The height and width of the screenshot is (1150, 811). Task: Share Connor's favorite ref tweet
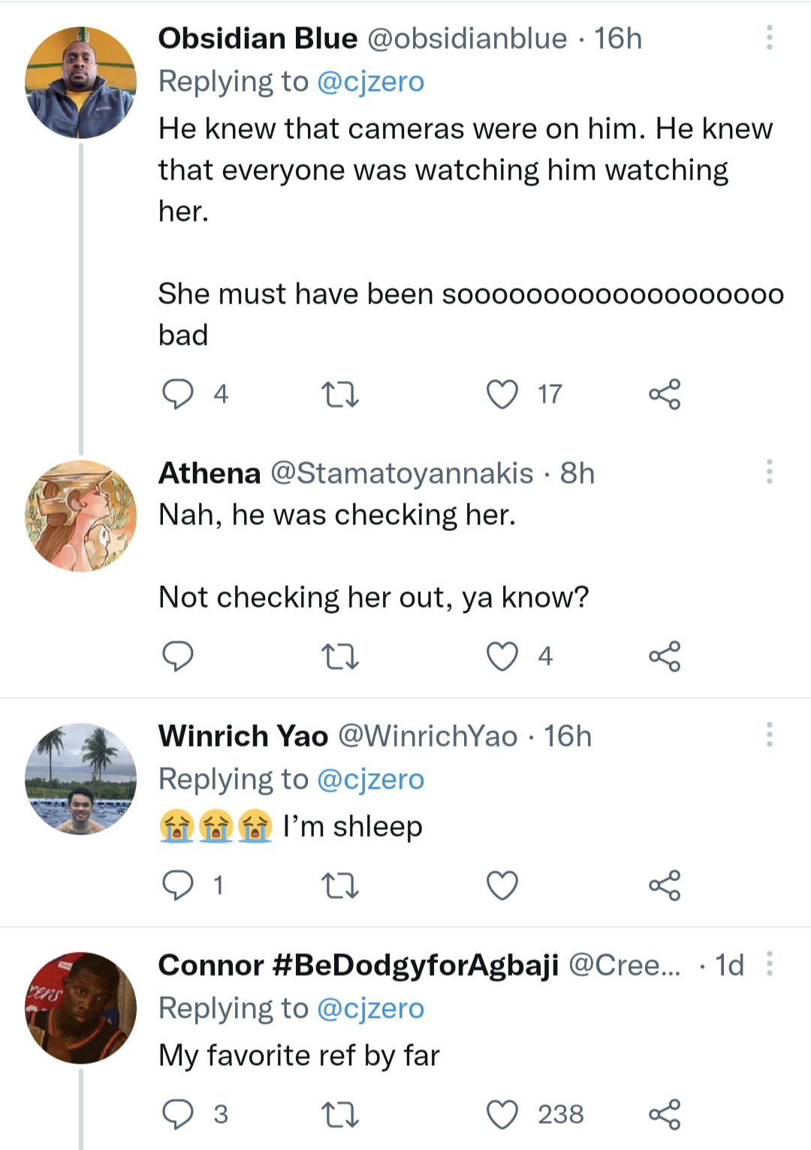click(x=665, y=1114)
